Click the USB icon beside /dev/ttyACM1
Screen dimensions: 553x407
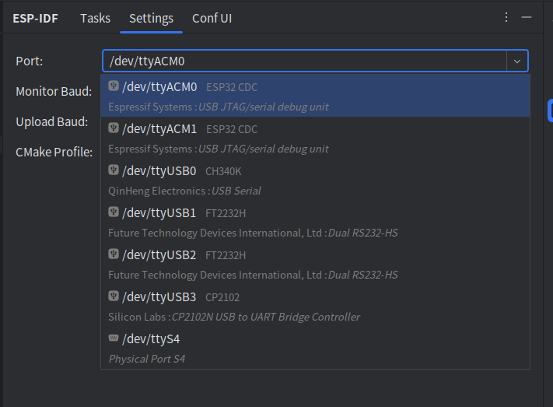click(114, 128)
